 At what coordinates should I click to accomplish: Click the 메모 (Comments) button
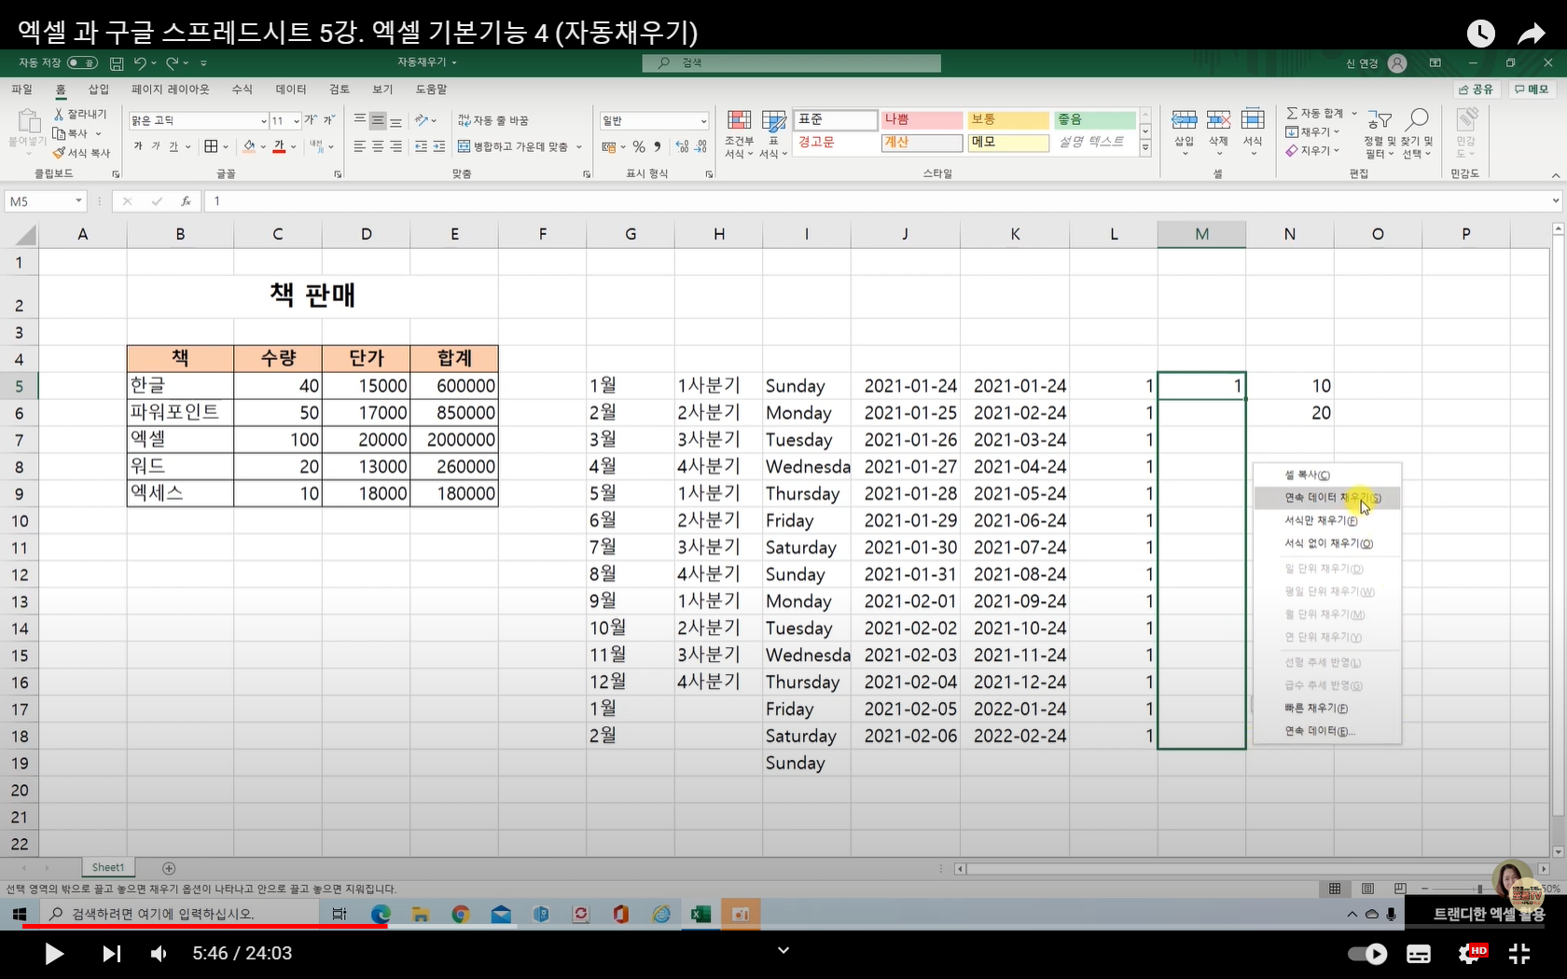pyautogui.click(x=1532, y=89)
